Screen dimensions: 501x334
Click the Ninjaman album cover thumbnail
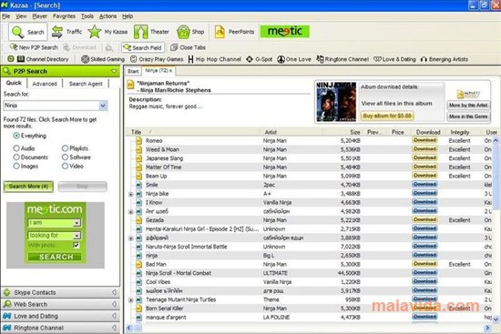pyautogui.click(x=336, y=102)
